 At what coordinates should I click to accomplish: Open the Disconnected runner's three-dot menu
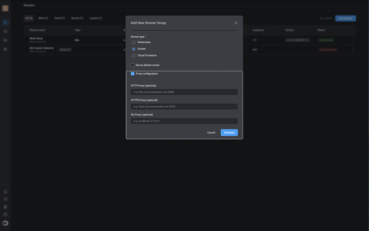[x=353, y=50]
